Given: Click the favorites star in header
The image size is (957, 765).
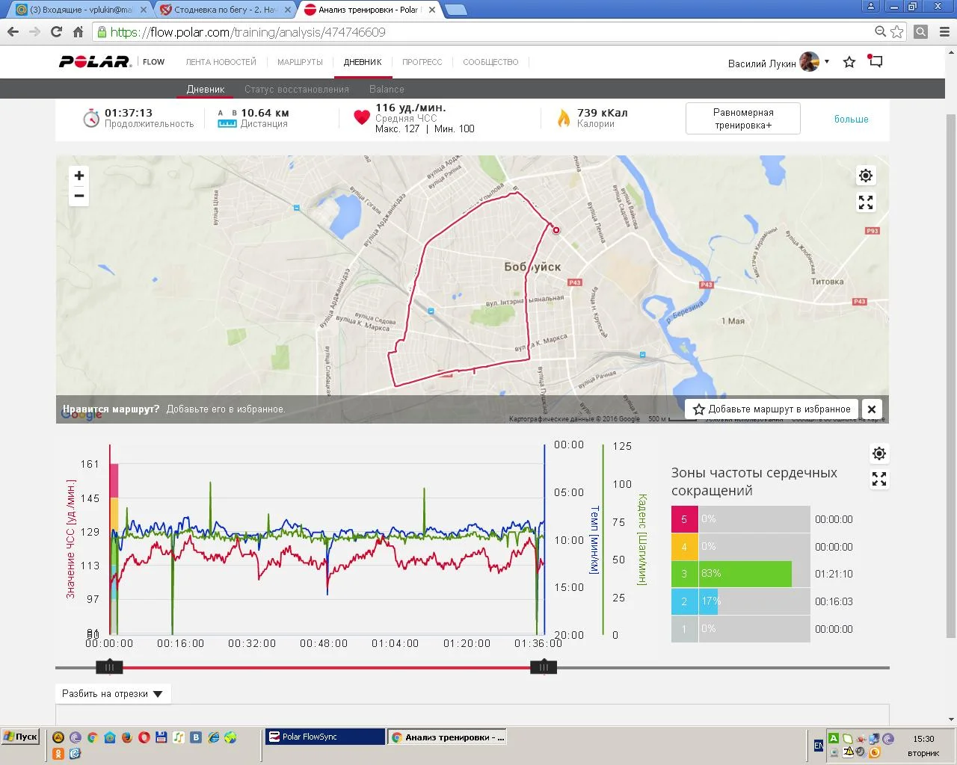Looking at the screenshot, I should click(849, 62).
